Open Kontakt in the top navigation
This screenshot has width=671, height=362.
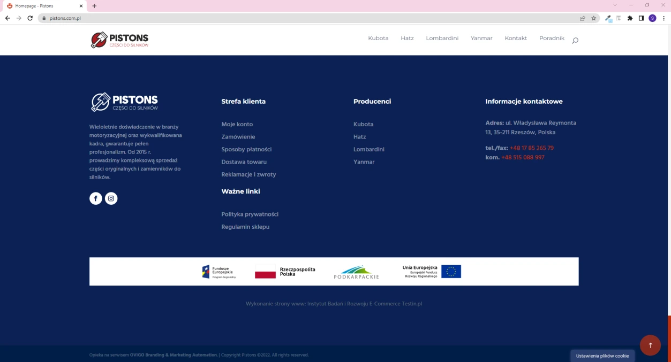pos(516,38)
